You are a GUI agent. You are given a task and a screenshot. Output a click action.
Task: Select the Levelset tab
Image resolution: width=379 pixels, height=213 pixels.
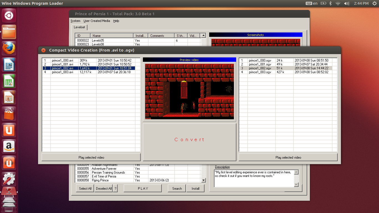[80, 27]
